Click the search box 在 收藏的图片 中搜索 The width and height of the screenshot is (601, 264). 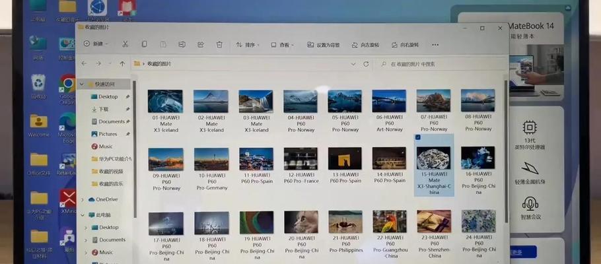[x=441, y=65]
